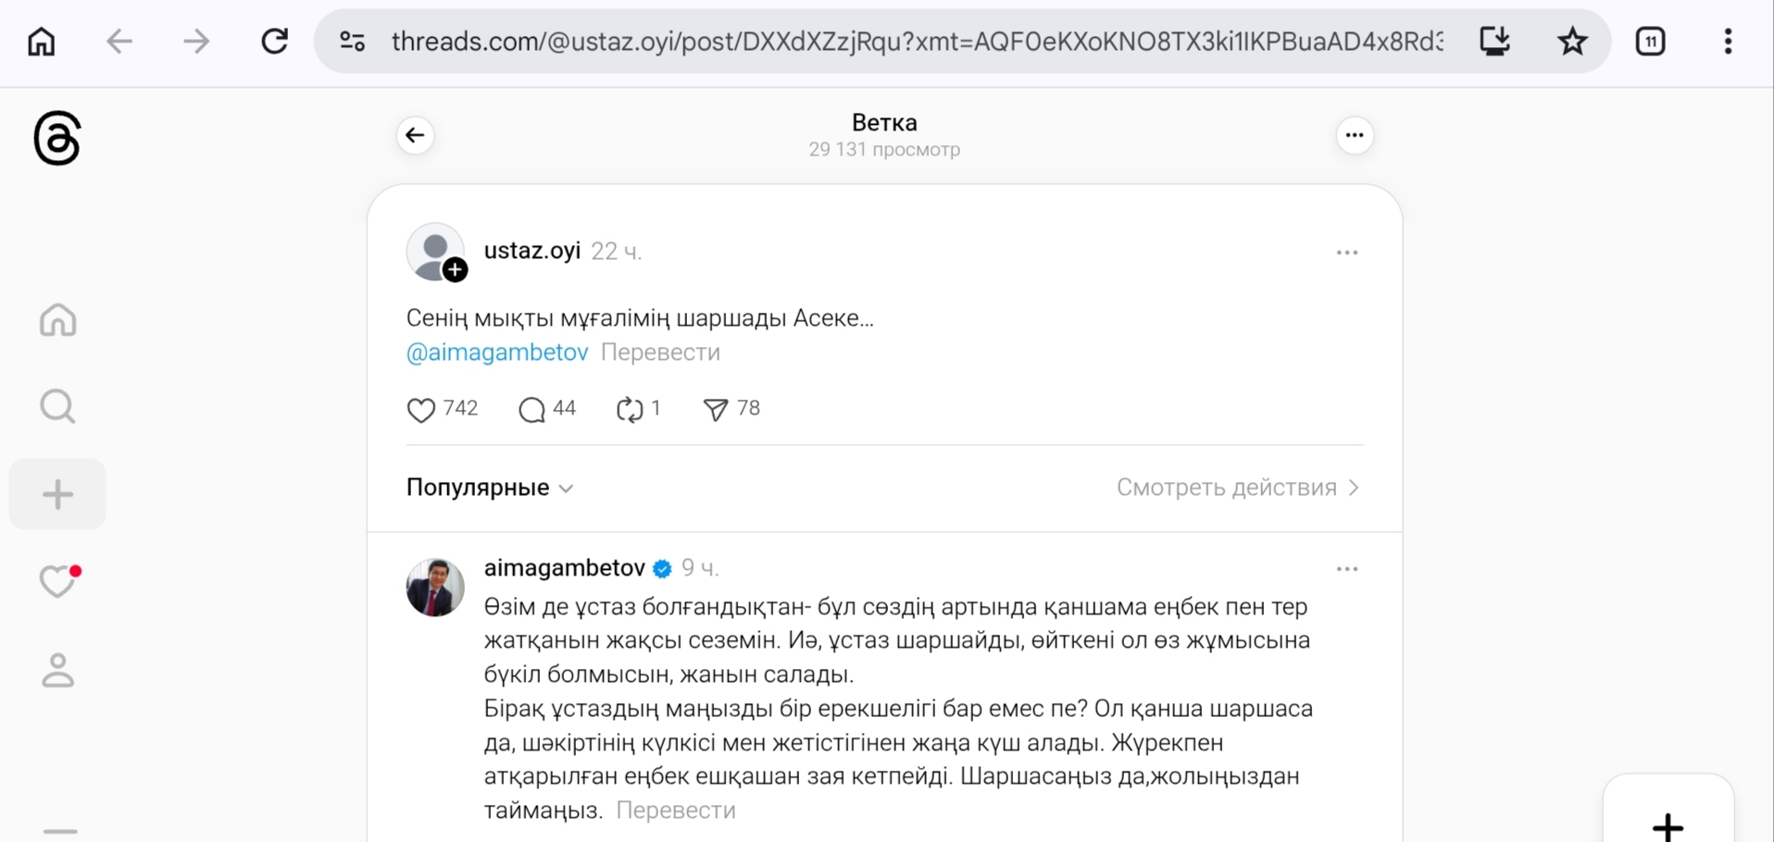The image size is (1774, 842).
Task: Open notifications heart icon in sidebar
Action: [58, 581]
